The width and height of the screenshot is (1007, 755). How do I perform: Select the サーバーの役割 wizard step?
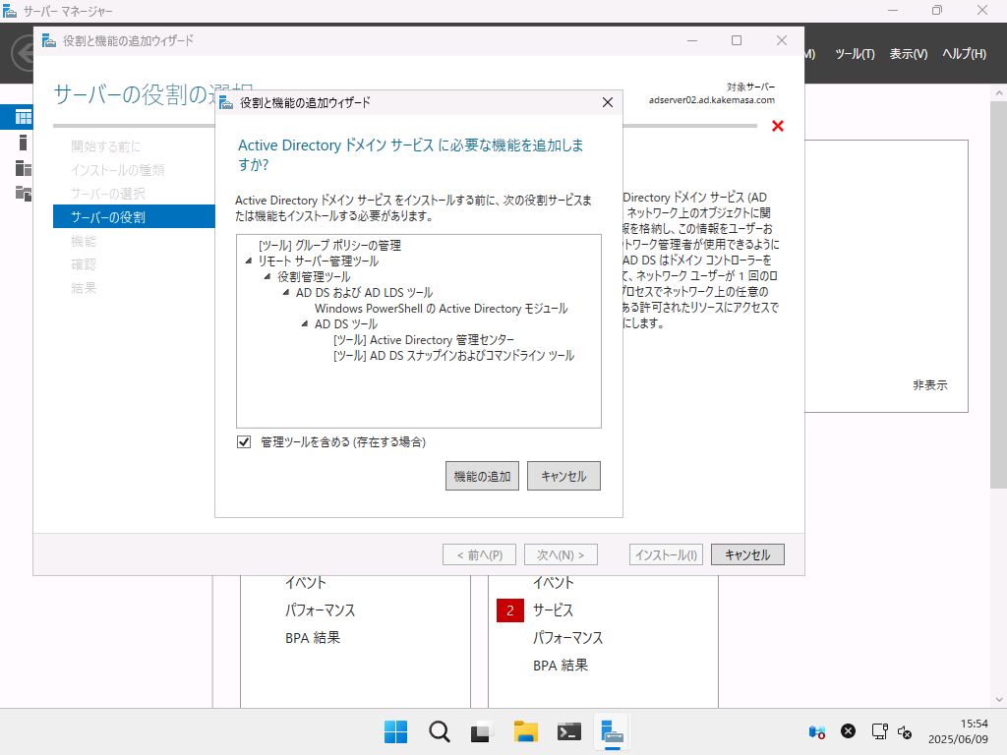(134, 217)
